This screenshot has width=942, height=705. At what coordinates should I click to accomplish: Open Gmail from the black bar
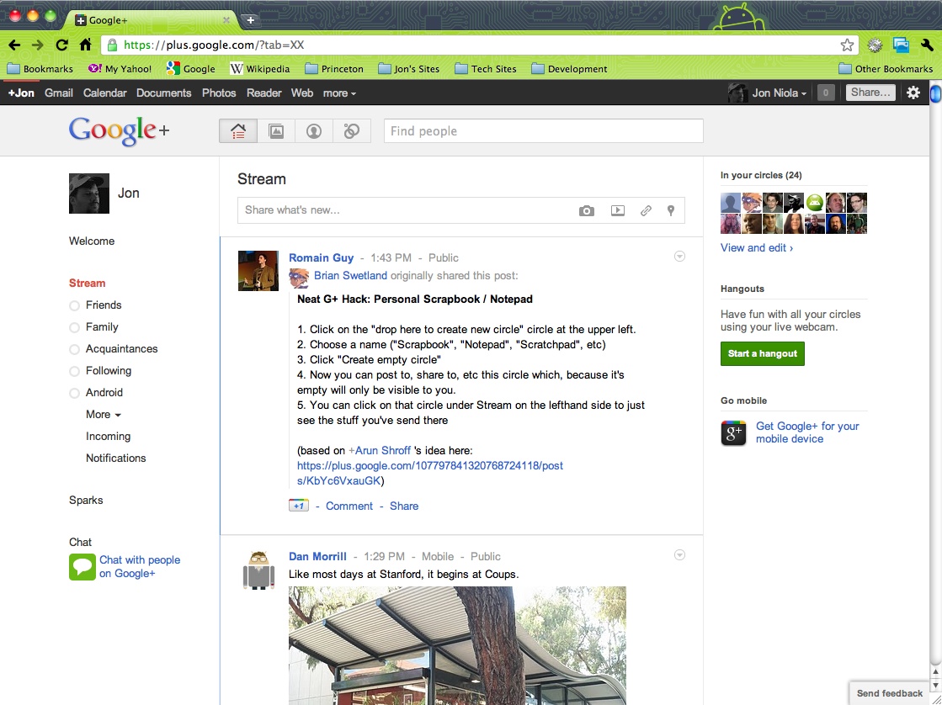click(x=59, y=93)
